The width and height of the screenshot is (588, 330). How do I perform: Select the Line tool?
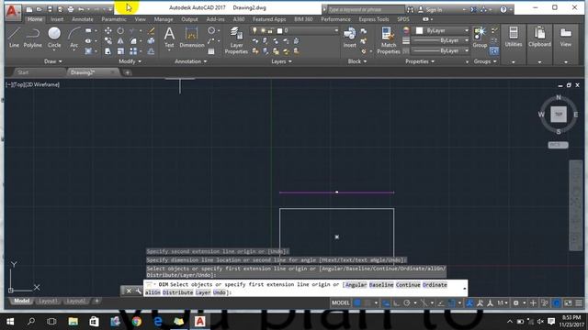(x=14, y=38)
